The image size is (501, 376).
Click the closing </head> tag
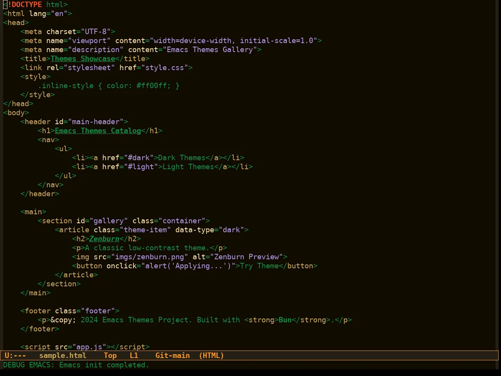(x=18, y=104)
